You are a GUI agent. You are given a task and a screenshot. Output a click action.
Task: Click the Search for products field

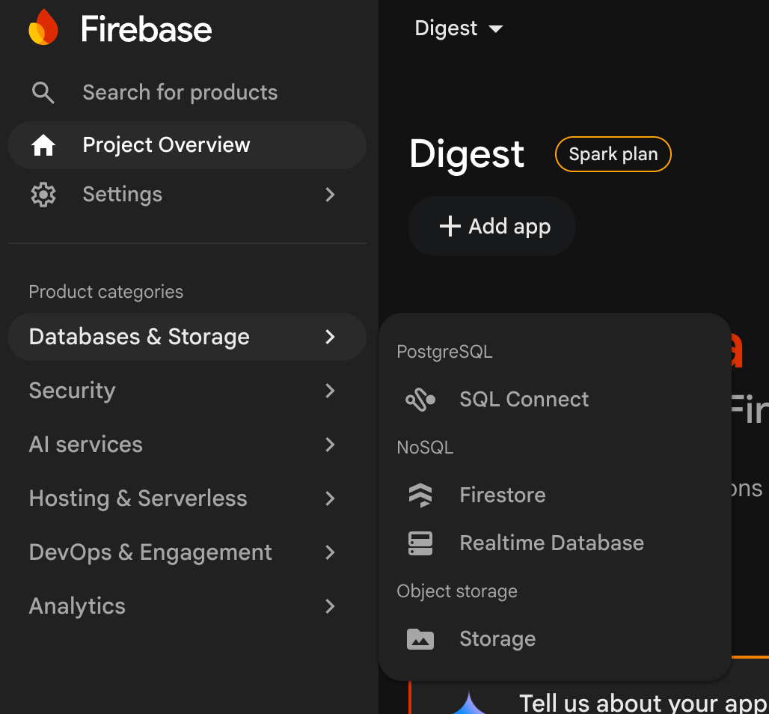187,92
